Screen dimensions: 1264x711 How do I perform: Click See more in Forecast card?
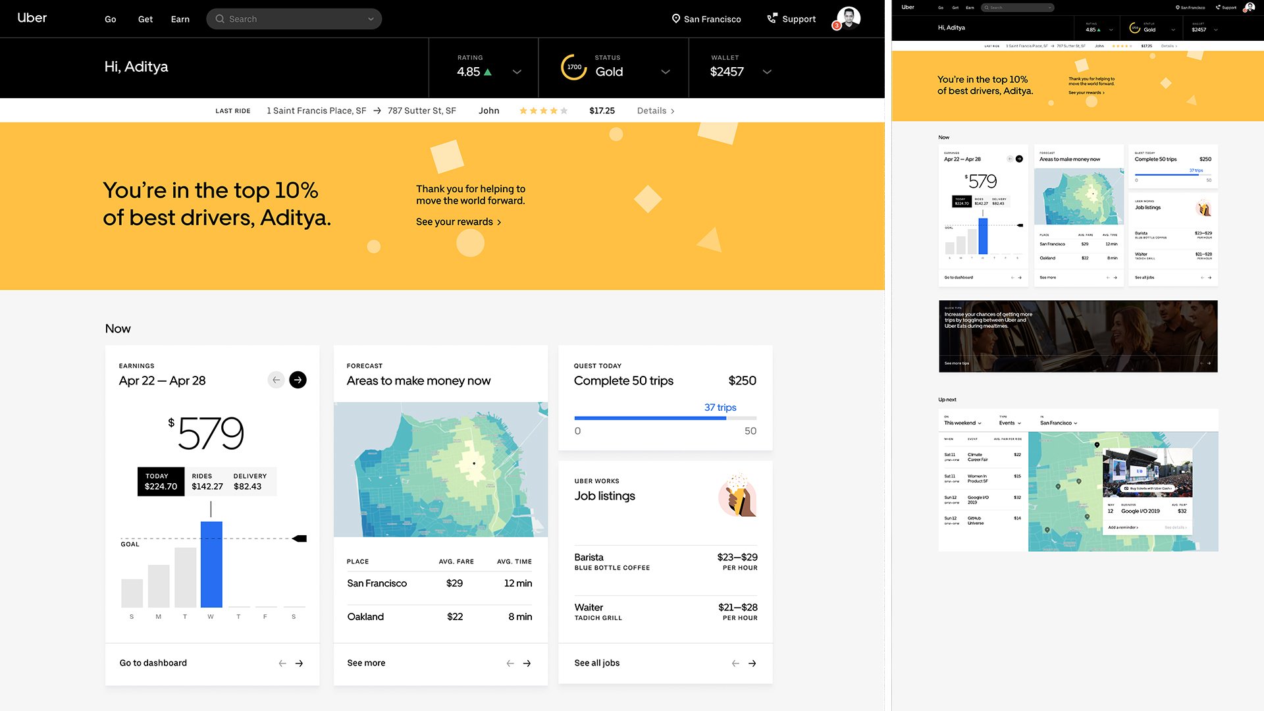366,663
